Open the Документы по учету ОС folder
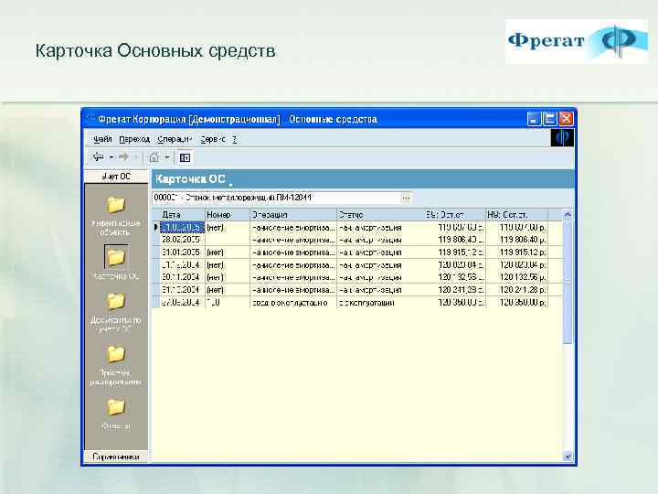The image size is (658, 494). click(116, 301)
